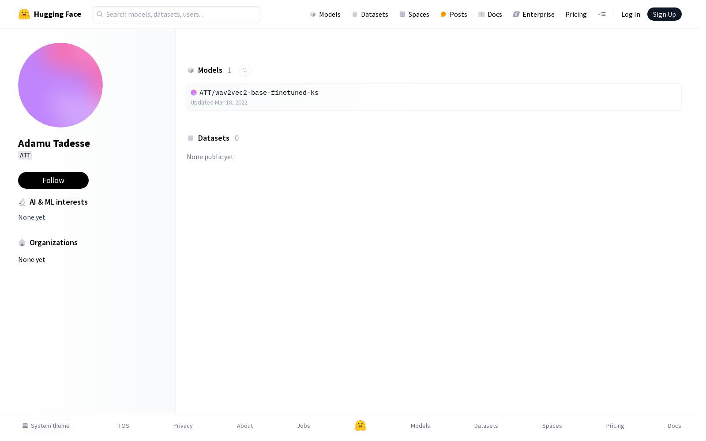Click the search magnifier icon in header
The width and height of the screenshot is (706, 441).
click(100, 14)
